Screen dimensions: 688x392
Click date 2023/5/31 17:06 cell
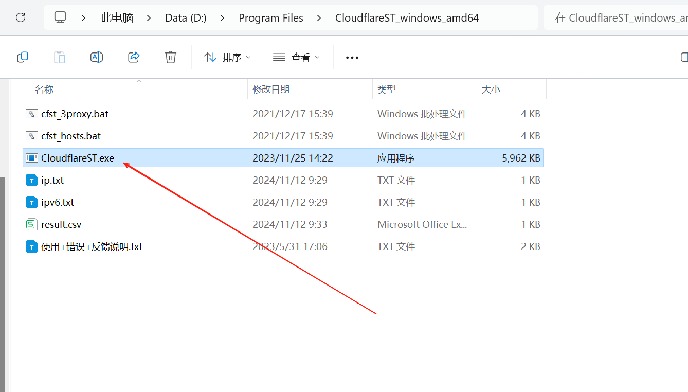(290, 246)
